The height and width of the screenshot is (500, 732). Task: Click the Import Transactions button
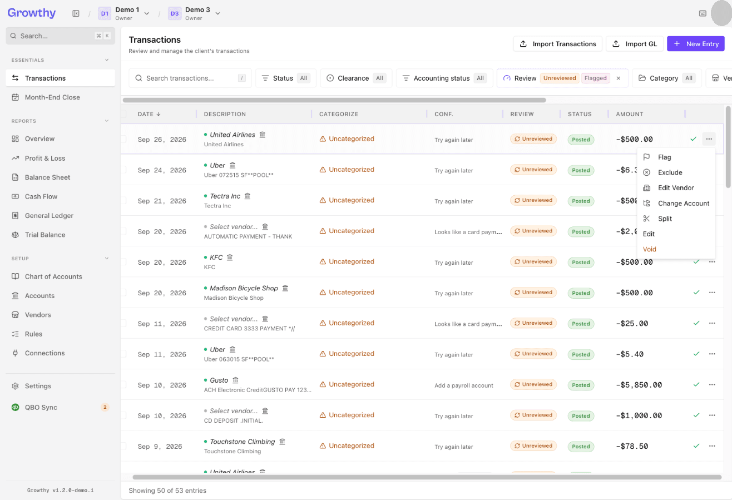click(x=558, y=44)
